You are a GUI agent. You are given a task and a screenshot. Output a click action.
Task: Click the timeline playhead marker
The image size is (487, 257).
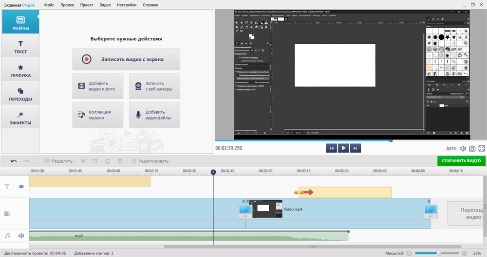[213, 172]
